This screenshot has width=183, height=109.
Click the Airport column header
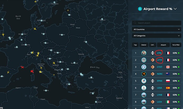coord(163,45)
